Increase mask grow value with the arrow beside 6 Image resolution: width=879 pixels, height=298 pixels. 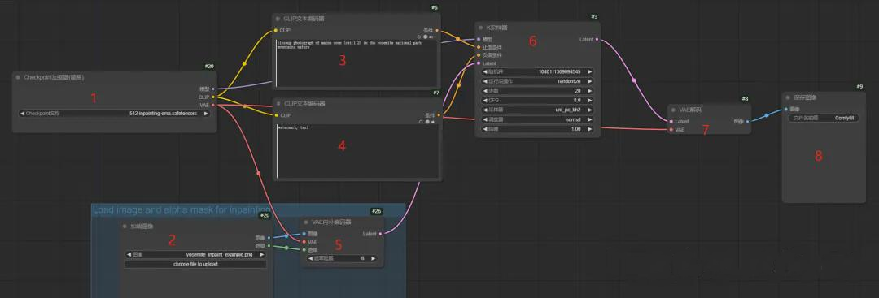pyautogui.click(x=372, y=258)
